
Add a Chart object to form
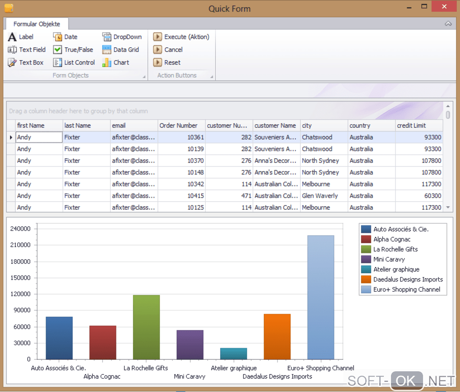(106, 63)
